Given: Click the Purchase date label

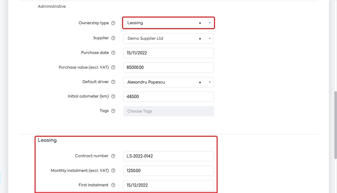Looking at the screenshot, I should [x=95, y=53].
